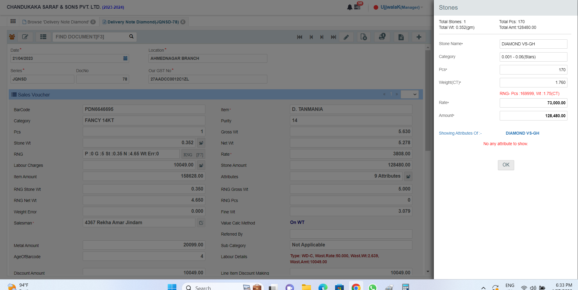Click the Series field JQNSD

tap(42, 79)
